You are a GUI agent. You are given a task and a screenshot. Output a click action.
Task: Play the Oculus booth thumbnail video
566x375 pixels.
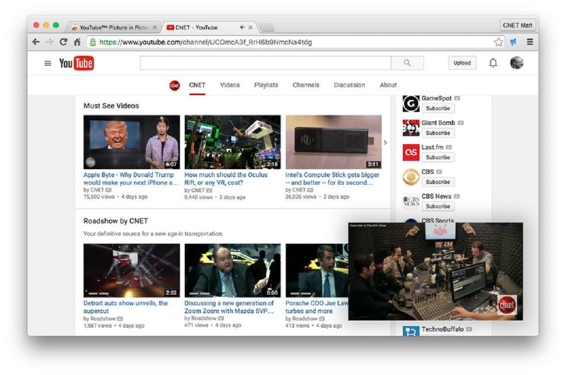233,142
